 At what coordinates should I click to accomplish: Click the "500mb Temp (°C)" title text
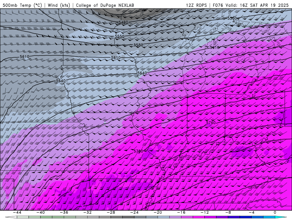22,5
